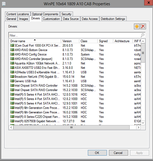Select the Drivers tab
The height and width of the screenshot is (161, 153).
pyautogui.click(x=36, y=18)
